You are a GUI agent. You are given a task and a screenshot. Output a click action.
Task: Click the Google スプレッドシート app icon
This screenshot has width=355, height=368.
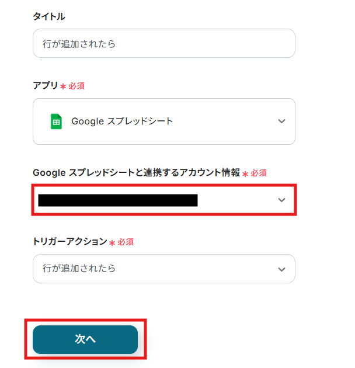[x=56, y=121]
